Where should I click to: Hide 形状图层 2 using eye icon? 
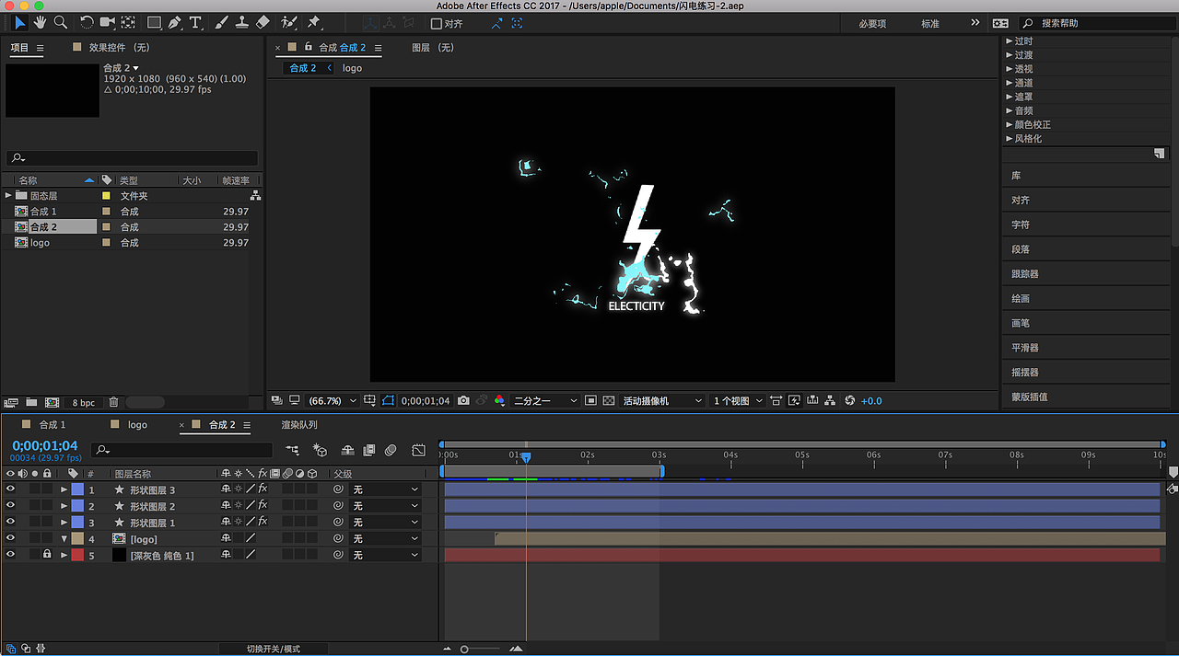[x=10, y=506]
